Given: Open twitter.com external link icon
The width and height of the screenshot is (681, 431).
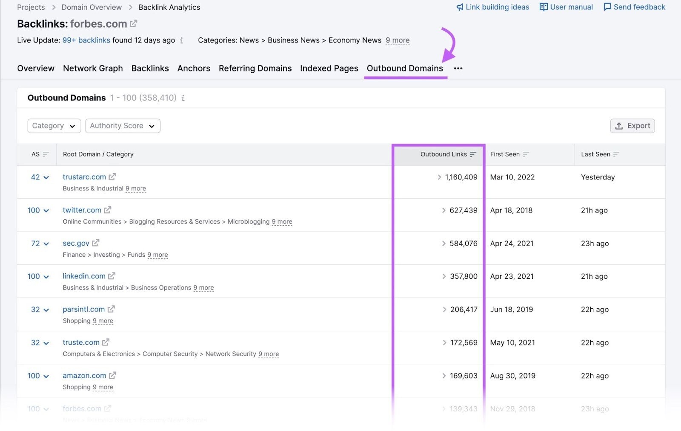Looking at the screenshot, I should (x=108, y=210).
